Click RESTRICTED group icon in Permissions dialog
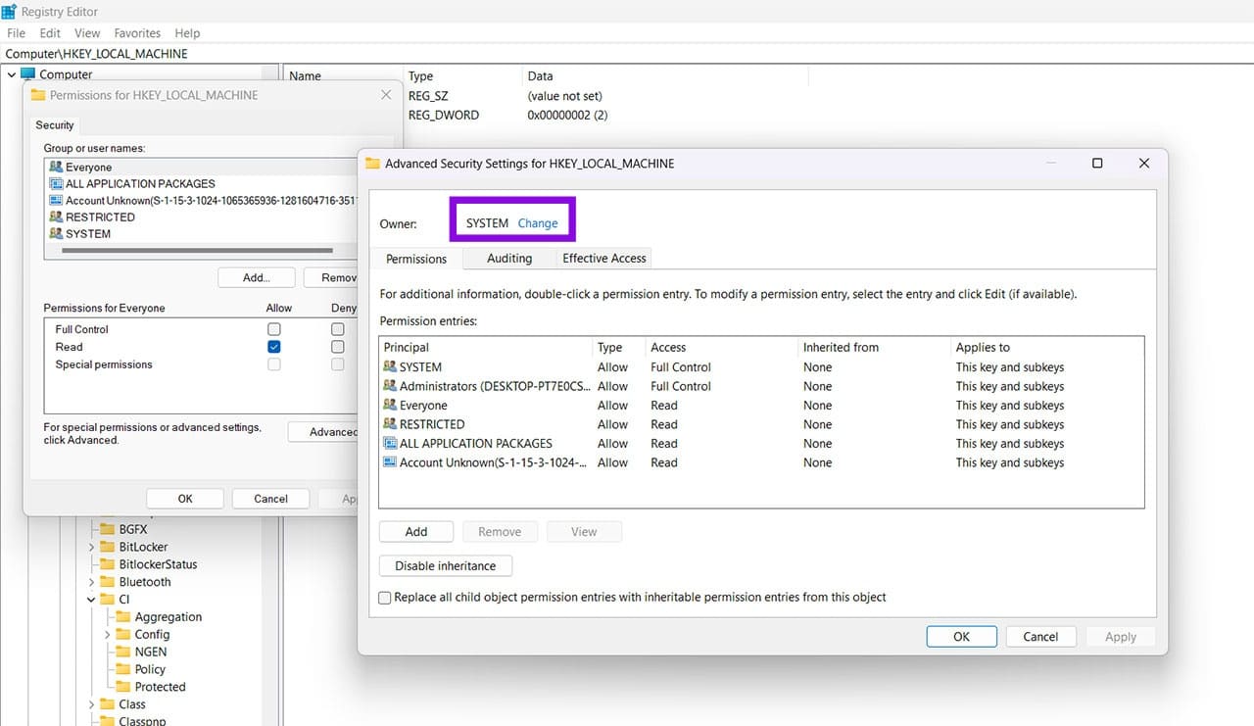Screen dimensions: 1254x726 click(x=56, y=217)
